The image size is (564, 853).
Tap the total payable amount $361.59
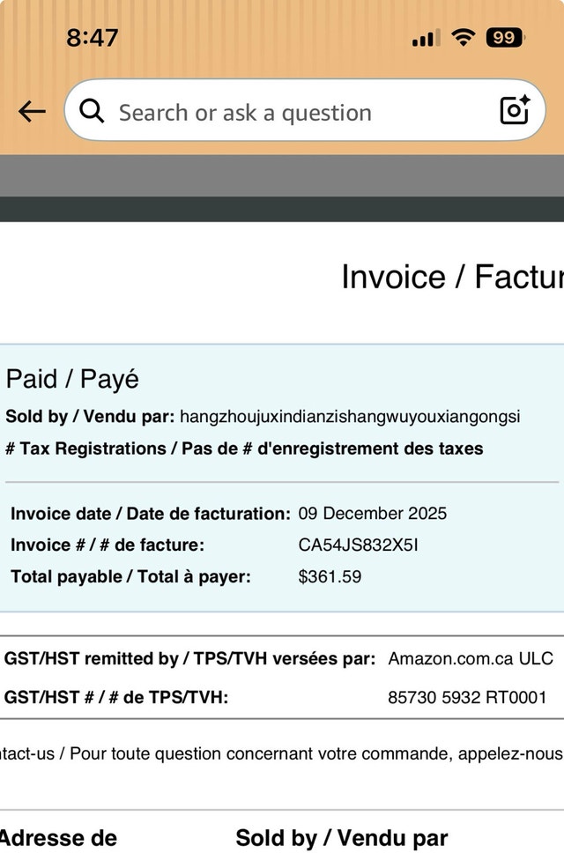click(x=330, y=576)
